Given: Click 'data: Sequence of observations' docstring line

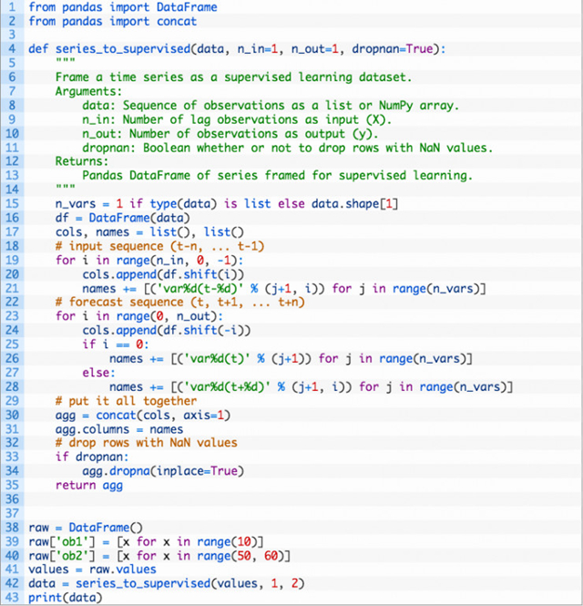Looking at the screenshot, I should coord(271,105).
